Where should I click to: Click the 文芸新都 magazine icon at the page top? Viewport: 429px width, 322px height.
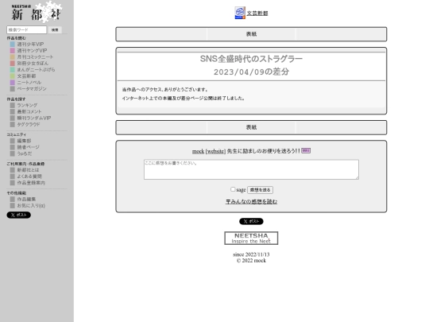[x=240, y=13]
